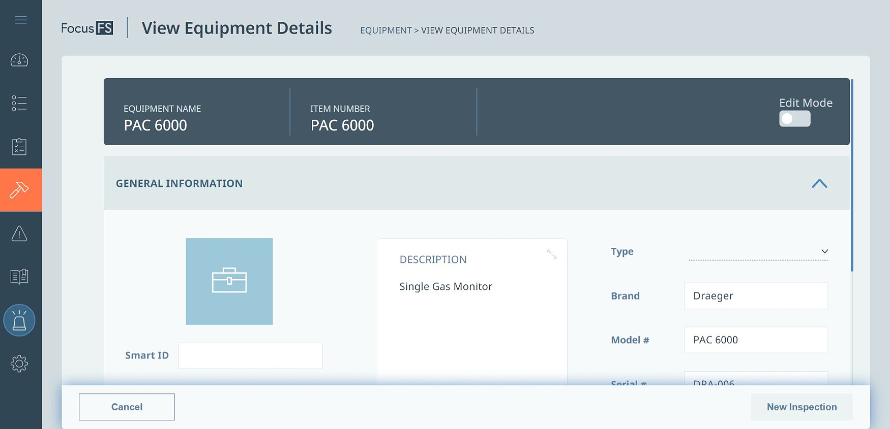Click the Single Gas Monitor description text

click(446, 286)
